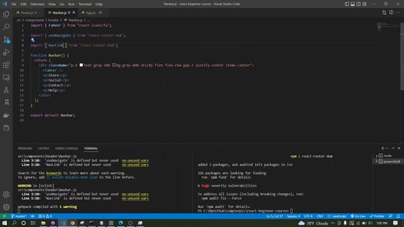Screen dimensions: 404x227
Task: Open the Run and Debug view
Action: [x=6, y=52]
